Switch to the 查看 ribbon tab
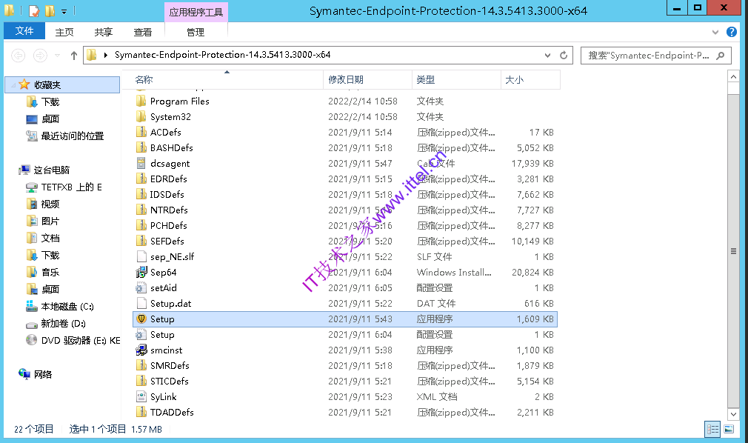 143,32
